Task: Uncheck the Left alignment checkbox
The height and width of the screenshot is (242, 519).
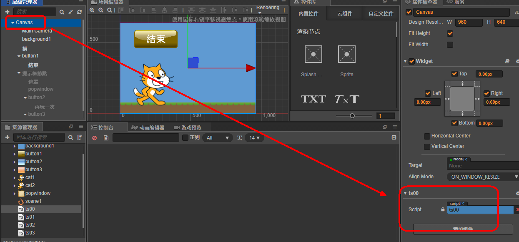Action: click(428, 93)
